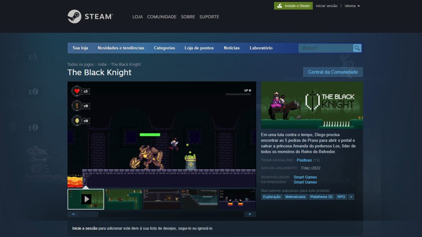Image resolution: width=422 pixels, height=237 pixels.
Task: Go to the SOBRE page
Action: pyautogui.click(x=188, y=16)
